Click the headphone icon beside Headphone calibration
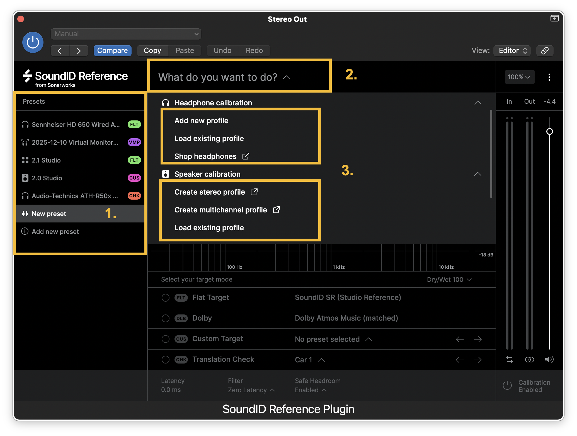The width and height of the screenshot is (577, 436). coord(166,103)
